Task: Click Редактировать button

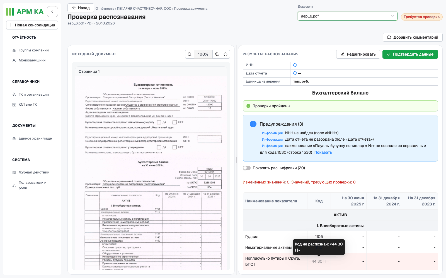Action: [358, 54]
